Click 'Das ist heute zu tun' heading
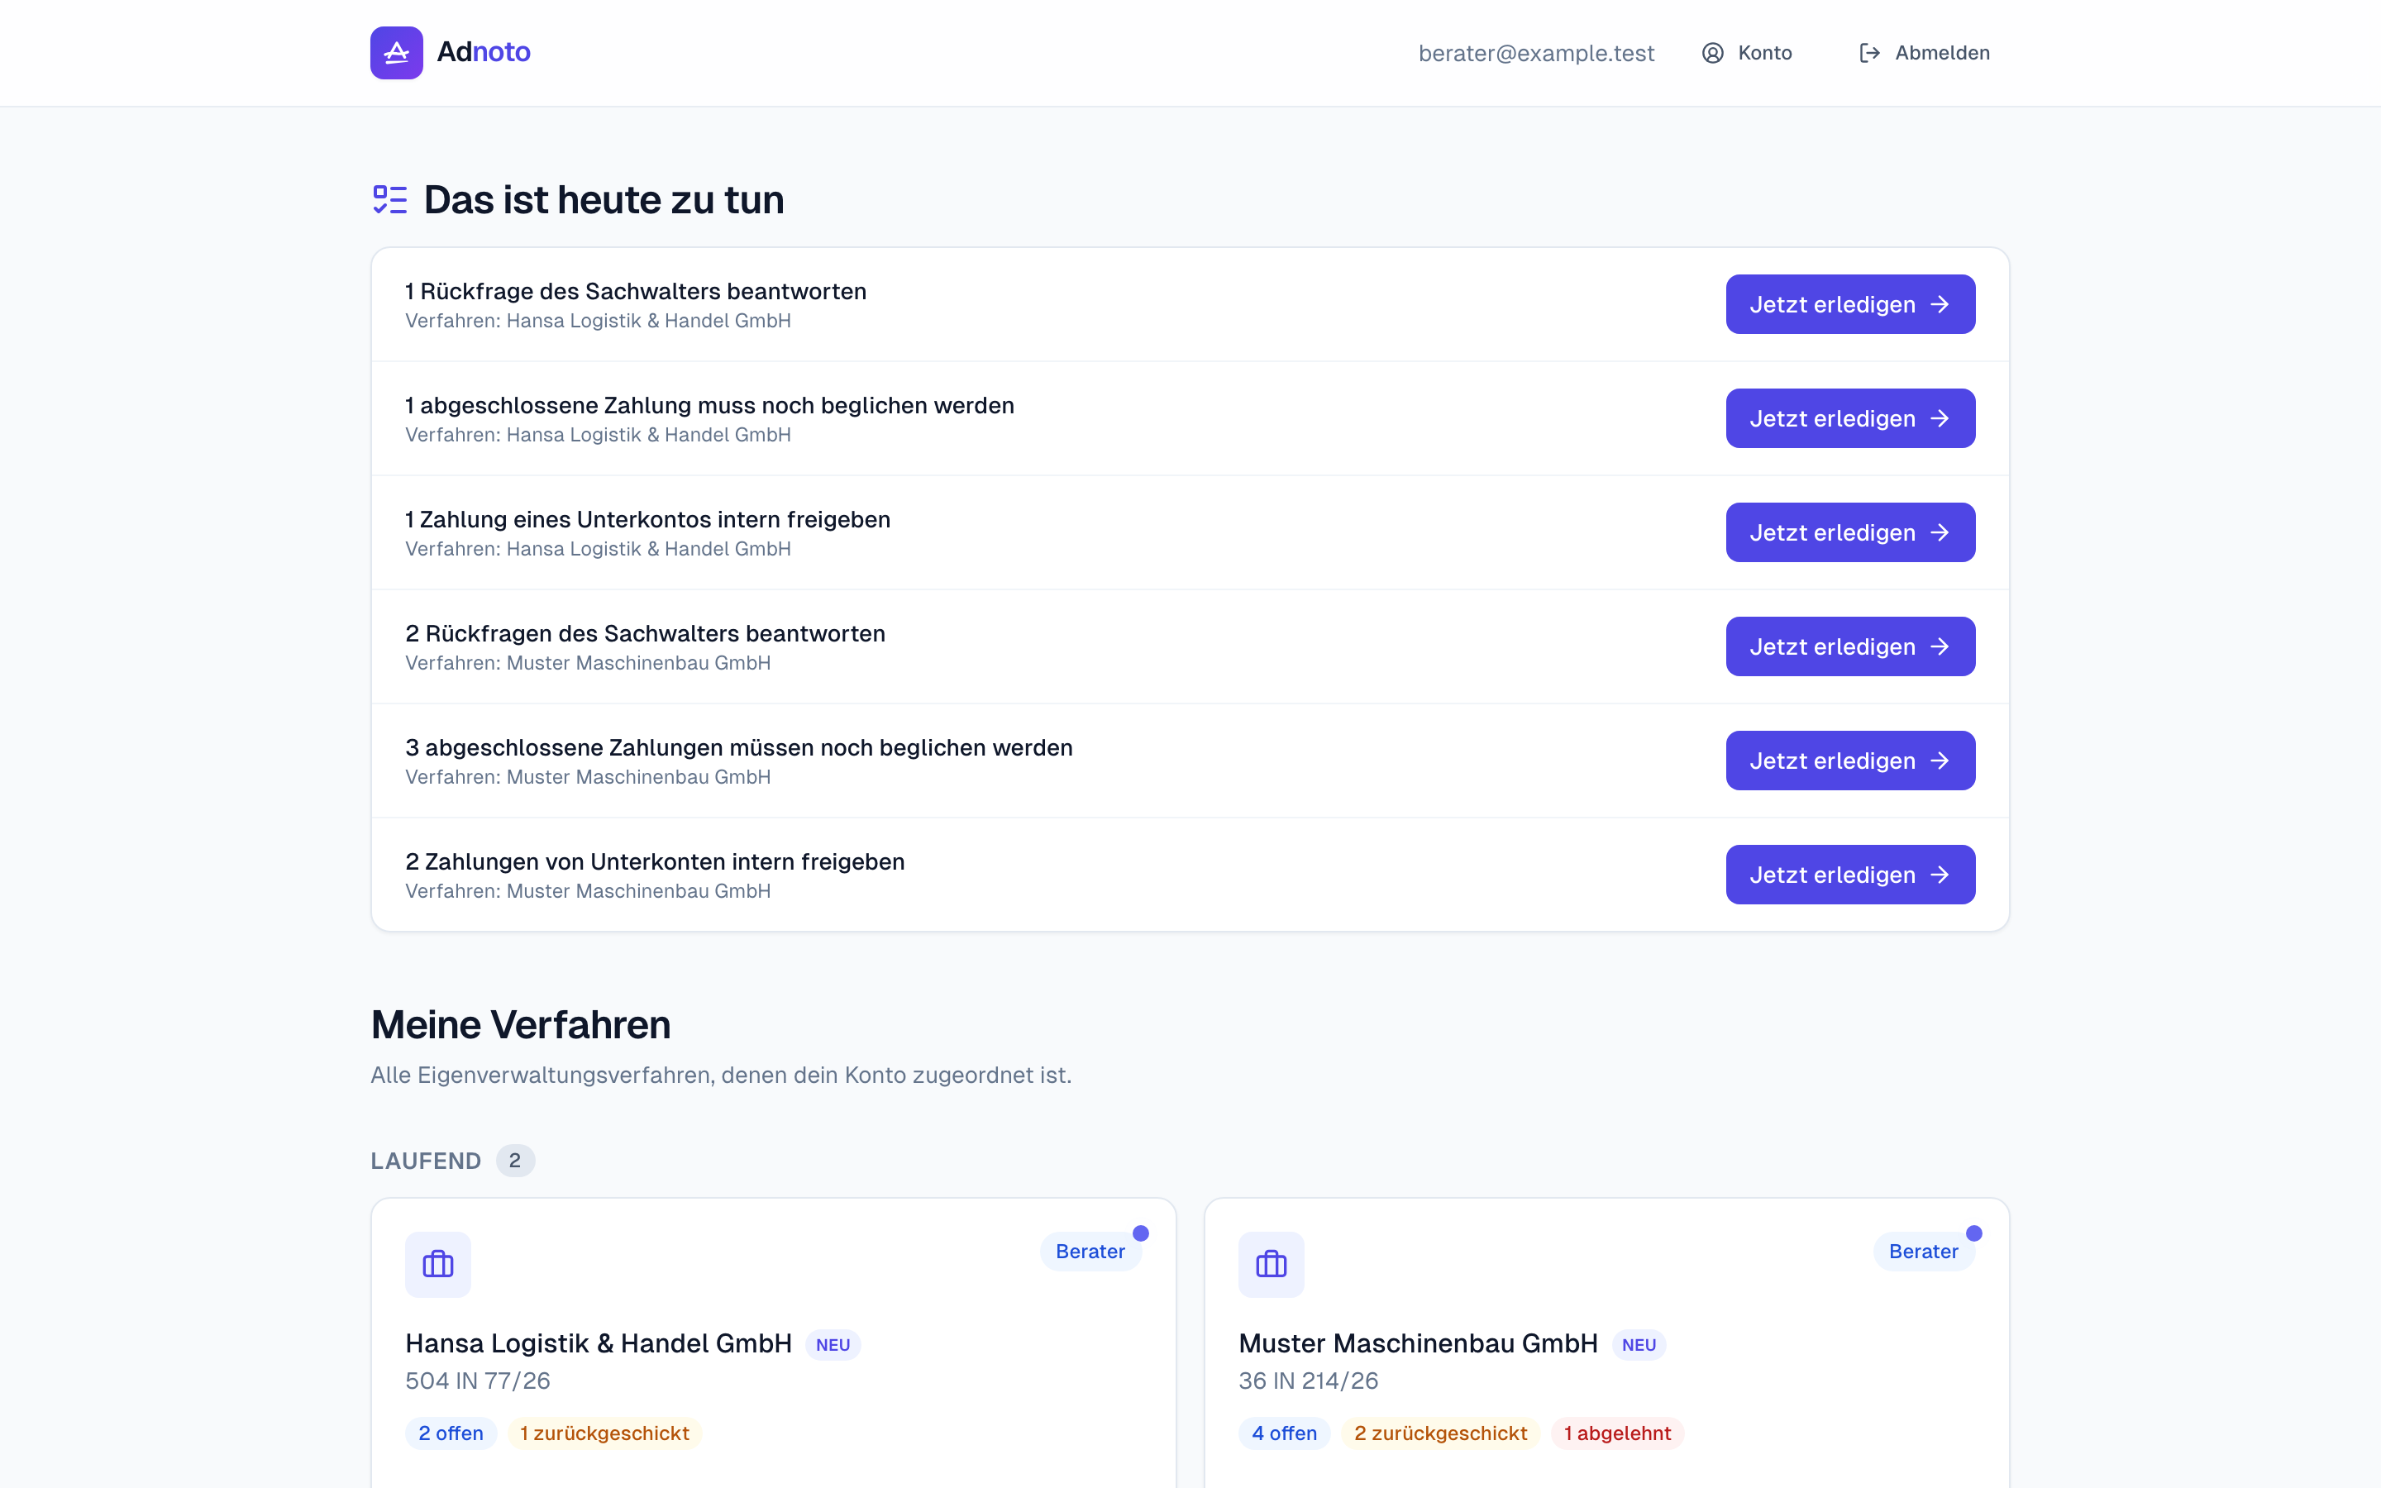The image size is (2381, 1488). (604, 200)
